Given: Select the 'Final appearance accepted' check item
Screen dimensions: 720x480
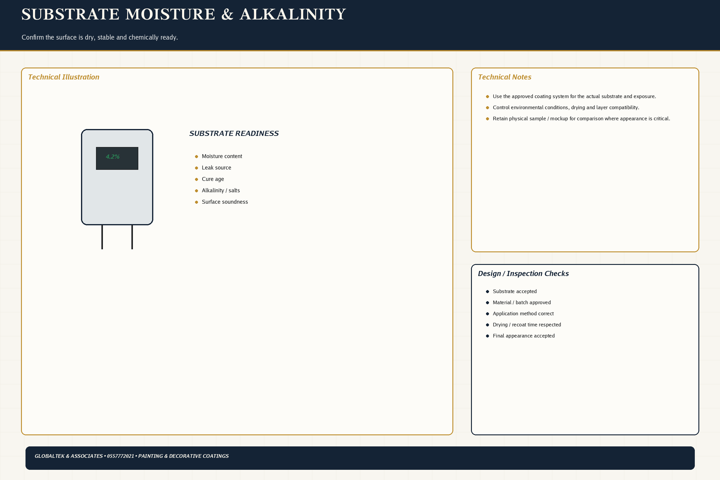Looking at the screenshot, I should click(x=520, y=336).
